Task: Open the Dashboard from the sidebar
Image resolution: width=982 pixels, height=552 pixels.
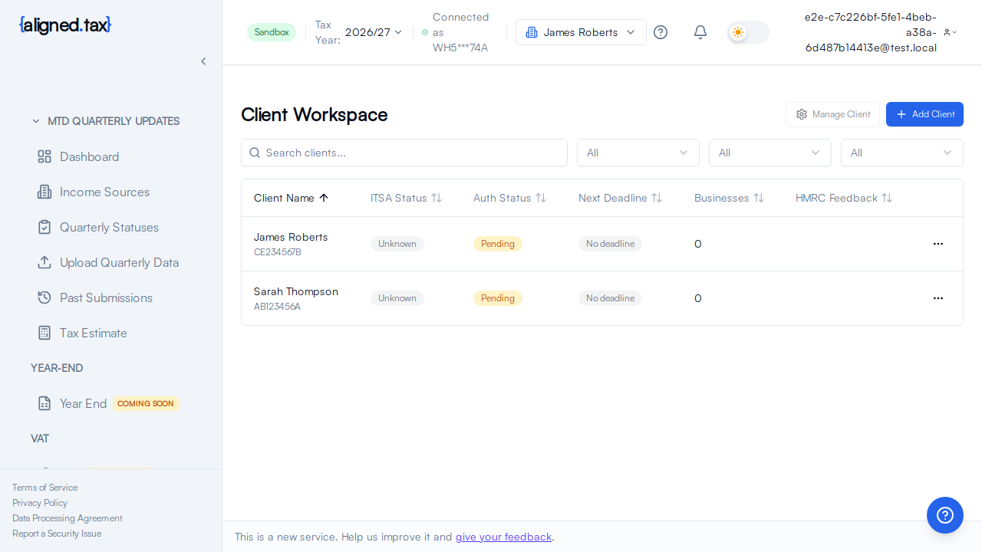Action: 89,156
